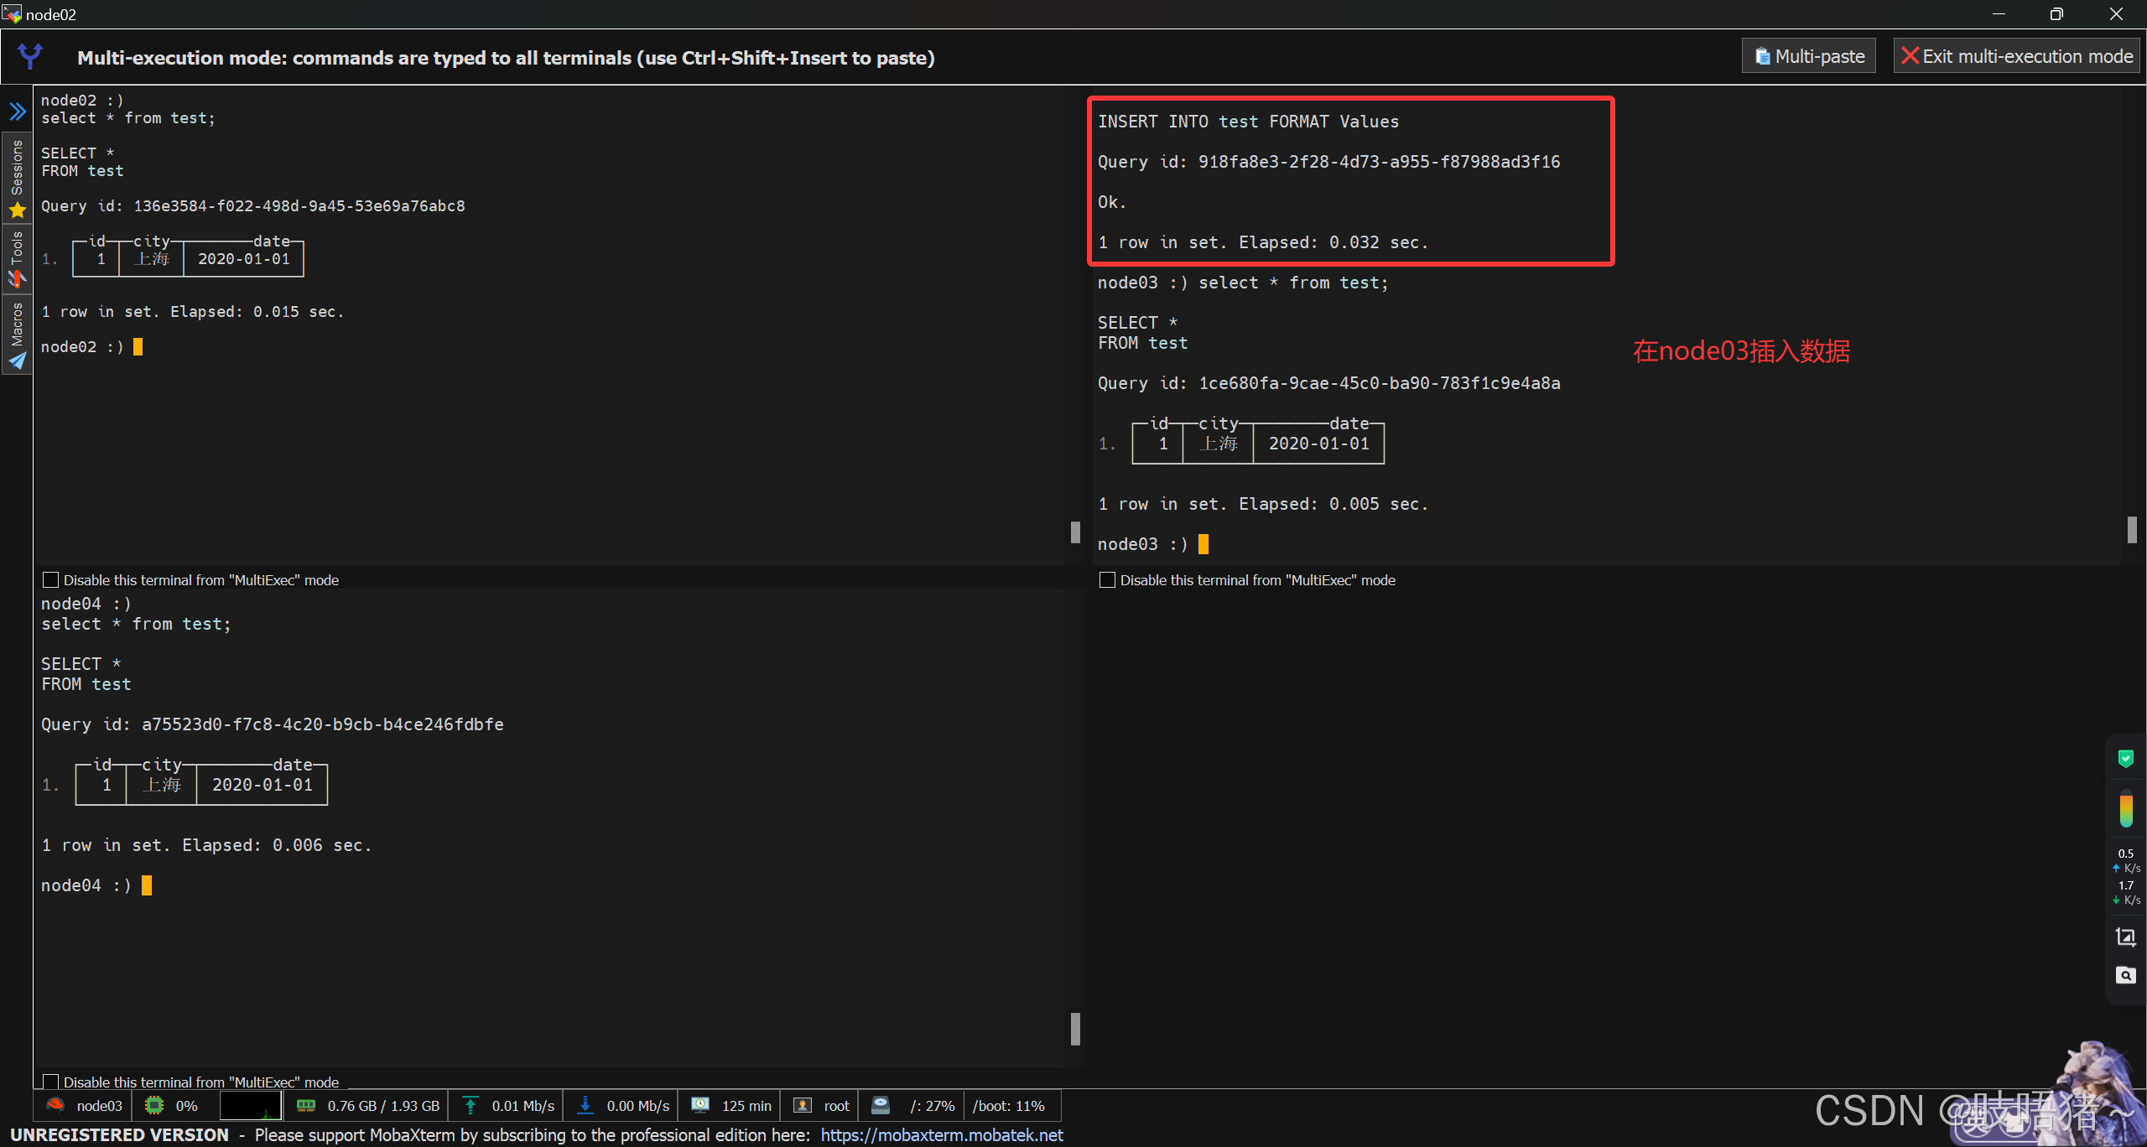Click the upload speed arrow icon
This screenshot has height=1147, width=2147.
(470, 1106)
